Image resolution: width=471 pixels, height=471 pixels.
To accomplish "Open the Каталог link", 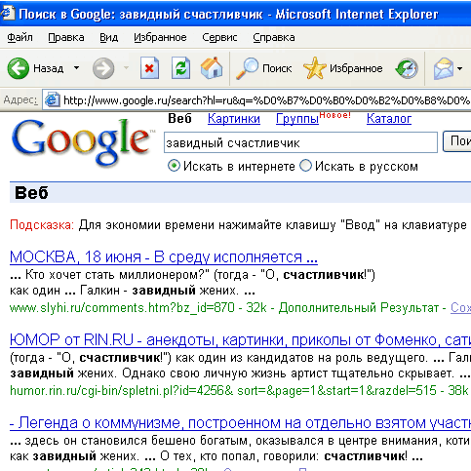I will pos(389,119).
